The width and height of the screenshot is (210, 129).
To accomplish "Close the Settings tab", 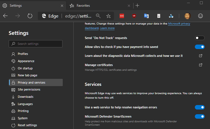I will pos(62,6).
